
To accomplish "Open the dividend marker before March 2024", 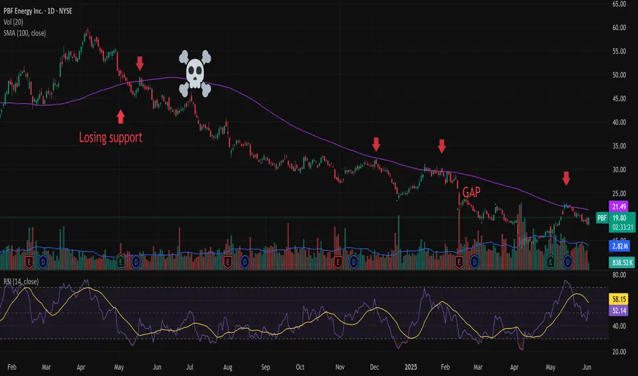I will coord(43,263).
